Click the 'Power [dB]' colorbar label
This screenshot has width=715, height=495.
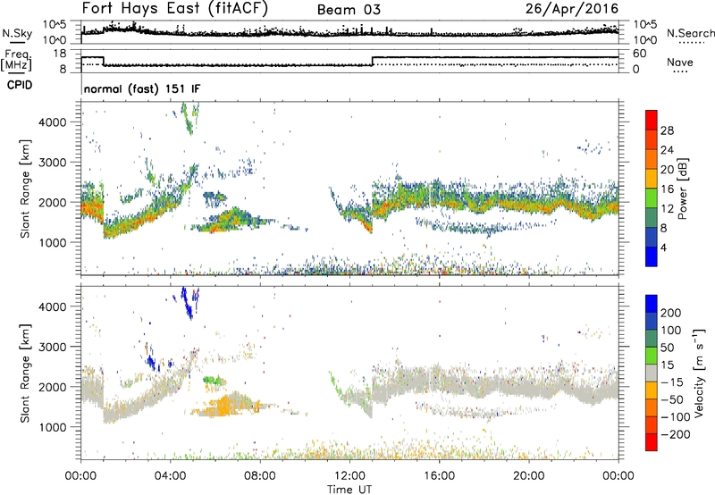point(683,189)
